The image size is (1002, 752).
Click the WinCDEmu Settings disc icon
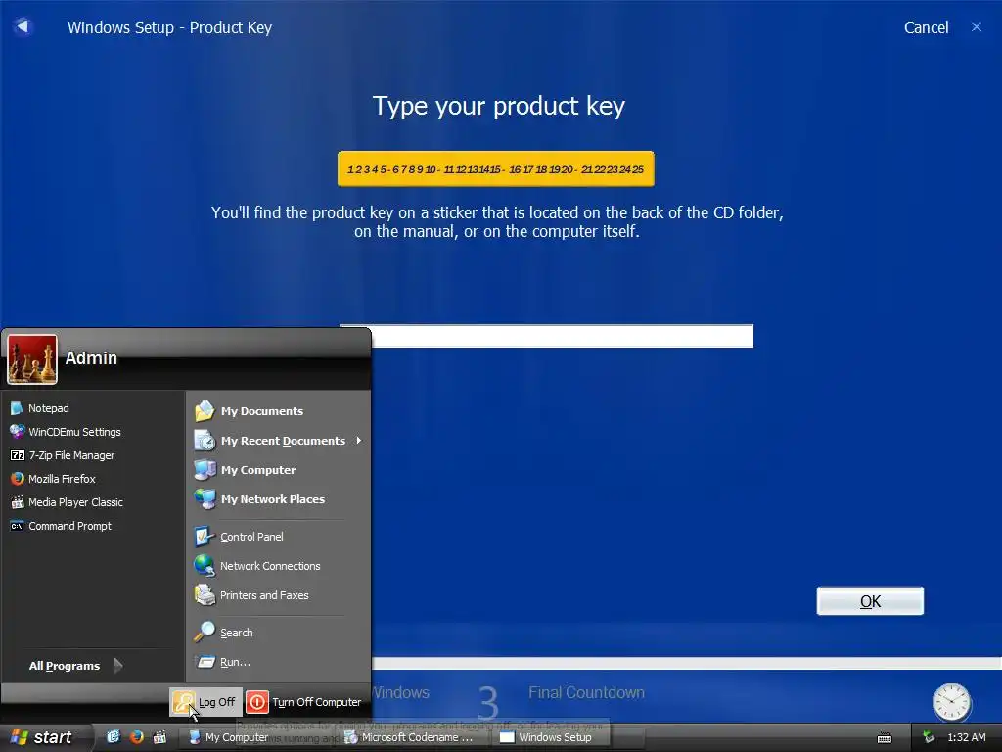tap(18, 432)
